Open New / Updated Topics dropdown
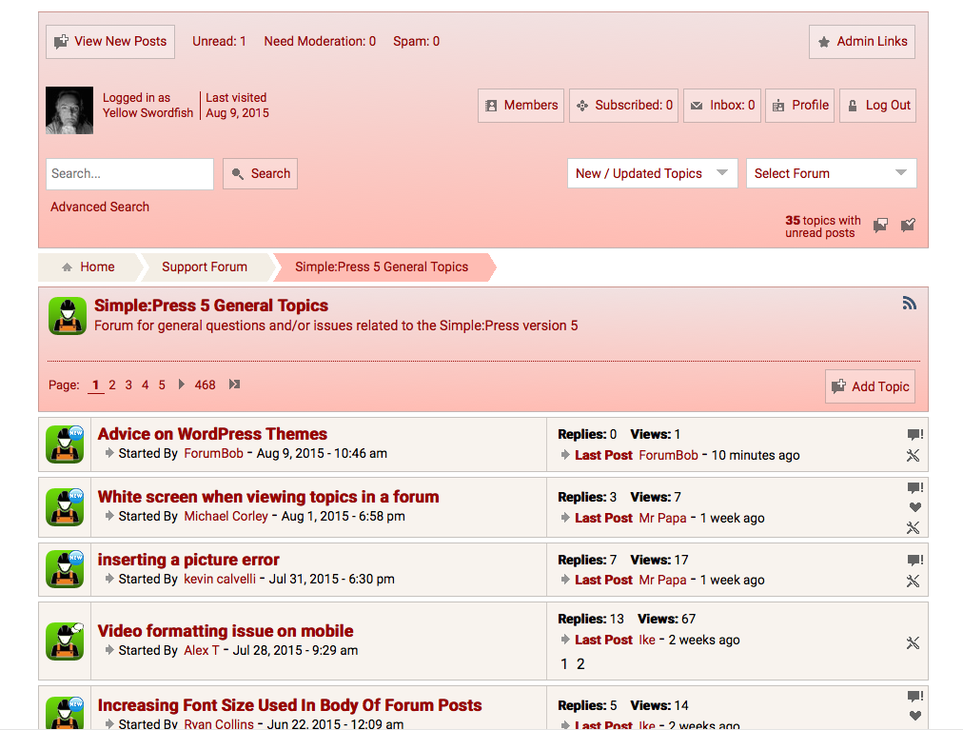 (652, 173)
